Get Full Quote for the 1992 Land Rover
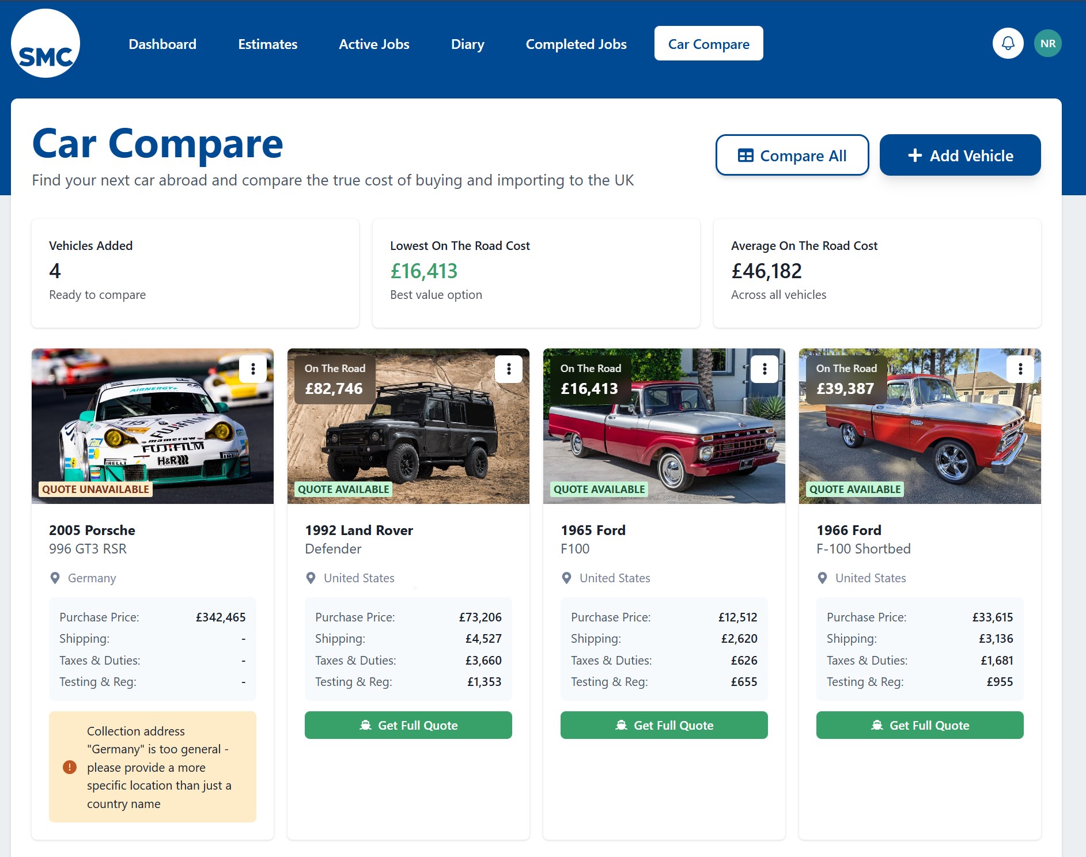Image resolution: width=1086 pixels, height=857 pixels. (408, 725)
